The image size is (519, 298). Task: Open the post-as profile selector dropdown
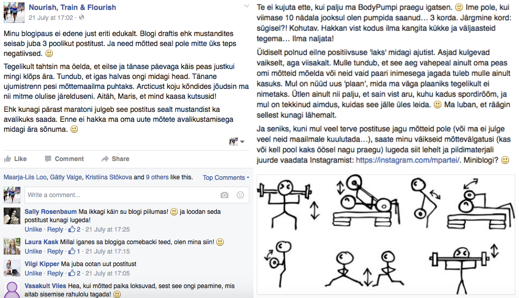pos(237,142)
